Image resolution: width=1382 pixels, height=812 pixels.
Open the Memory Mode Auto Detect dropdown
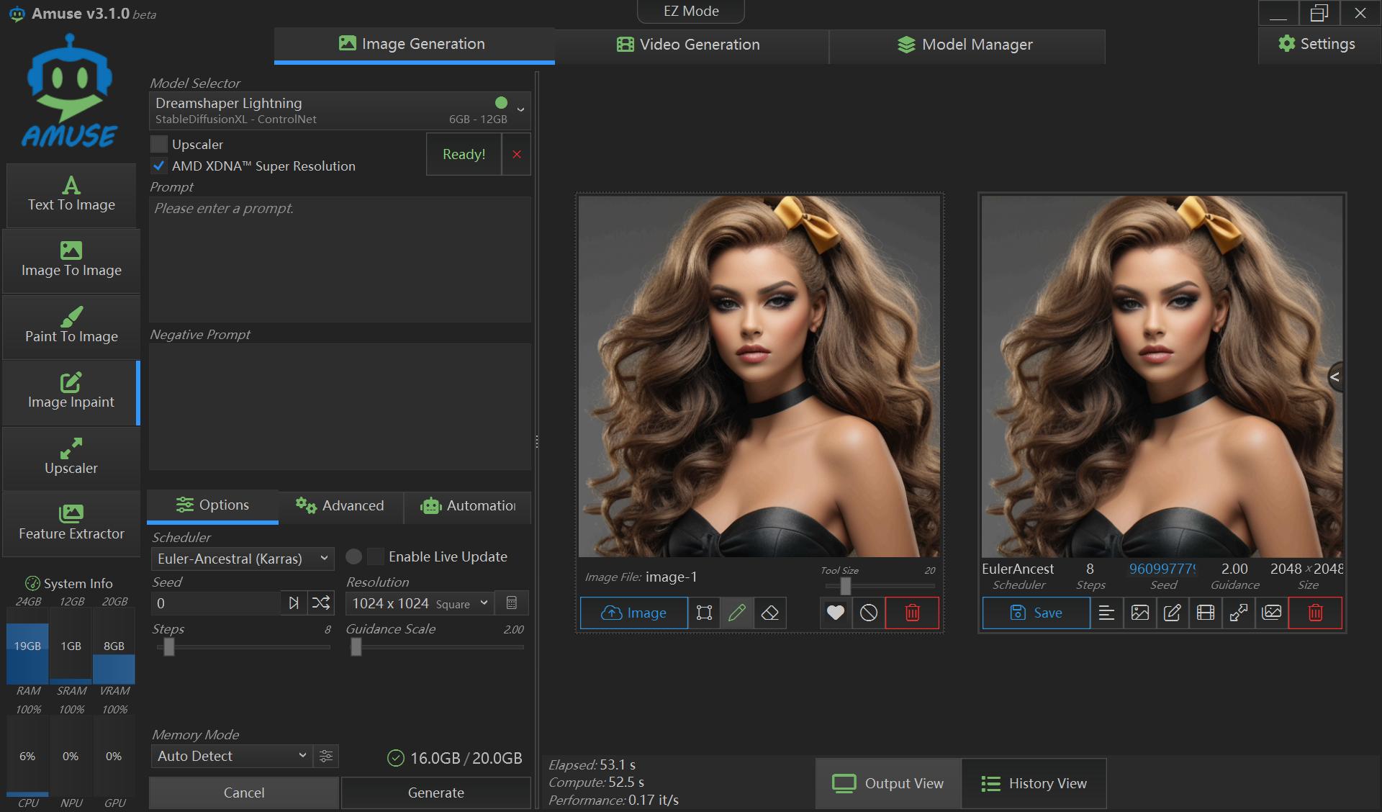click(231, 756)
